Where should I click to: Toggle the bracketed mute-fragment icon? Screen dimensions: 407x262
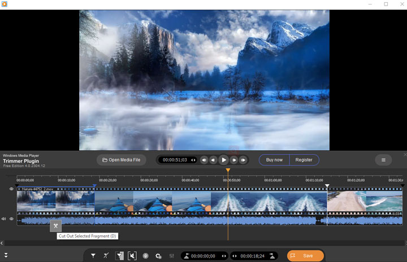(x=132, y=256)
